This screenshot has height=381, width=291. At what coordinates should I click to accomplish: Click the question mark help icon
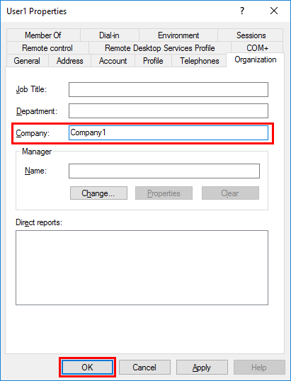(242, 11)
